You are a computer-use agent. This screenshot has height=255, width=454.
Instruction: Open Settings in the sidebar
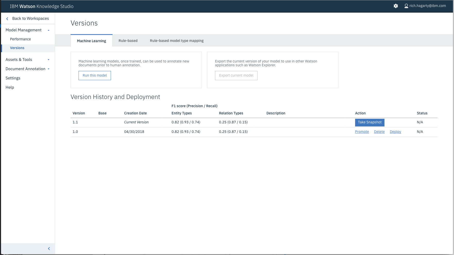pos(13,78)
